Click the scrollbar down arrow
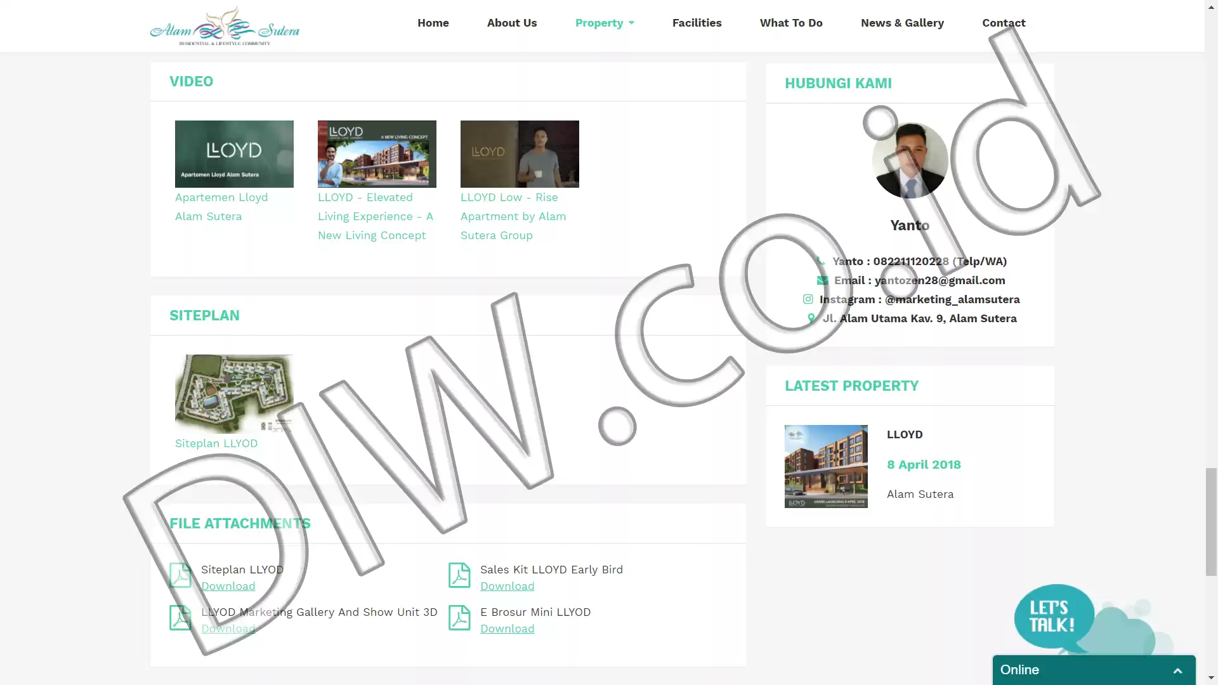The width and height of the screenshot is (1218, 685). pos(1211,678)
